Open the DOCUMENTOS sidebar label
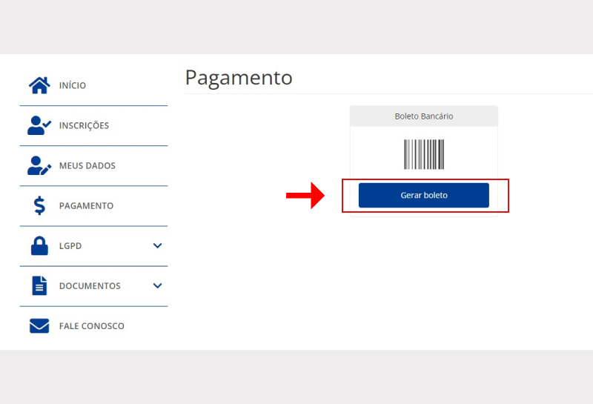The image size is (593, 404). (x=90, y=285)
